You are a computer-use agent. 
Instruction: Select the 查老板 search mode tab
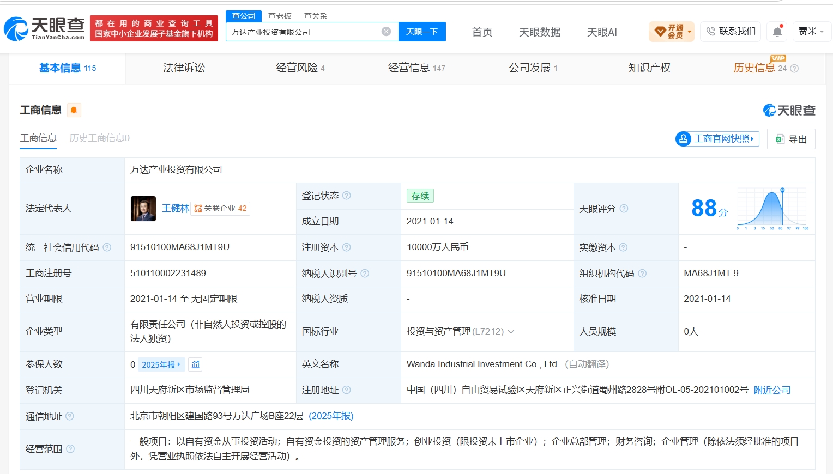click(280, 16)
